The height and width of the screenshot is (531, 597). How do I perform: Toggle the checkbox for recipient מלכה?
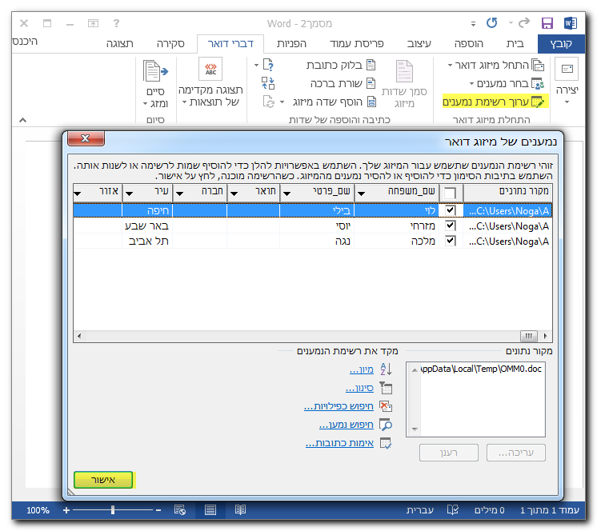pos(451,241)
